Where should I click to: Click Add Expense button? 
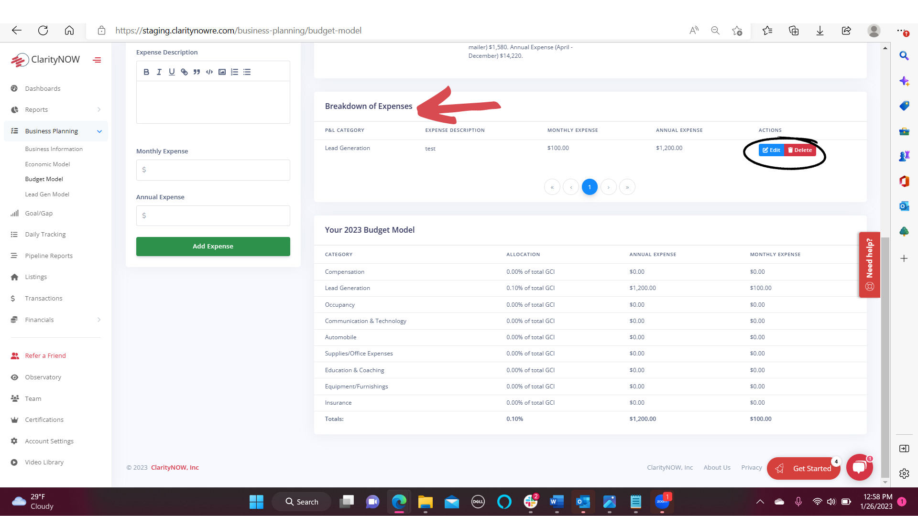tap(213, 247)
